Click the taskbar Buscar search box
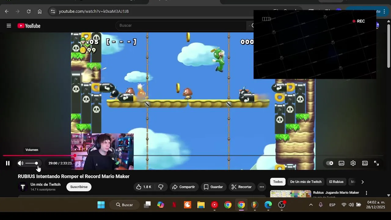 click(x=124, y=205)
